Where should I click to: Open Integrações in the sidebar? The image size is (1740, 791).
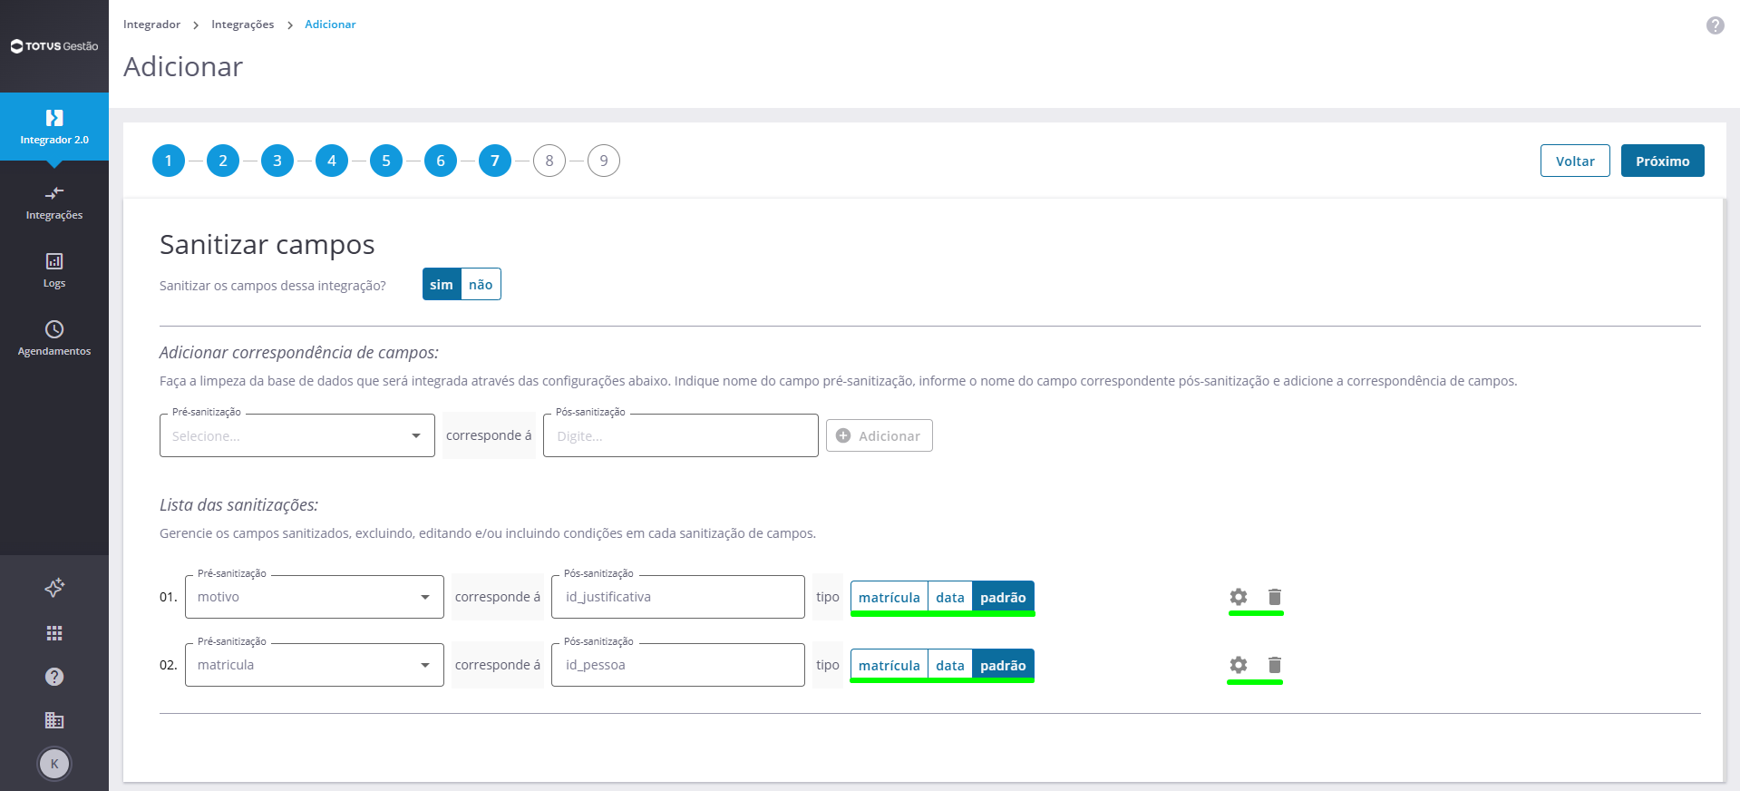[x=54, y=203]
